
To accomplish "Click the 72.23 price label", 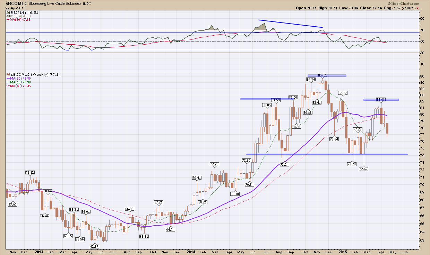I will [x=214, y=164].
